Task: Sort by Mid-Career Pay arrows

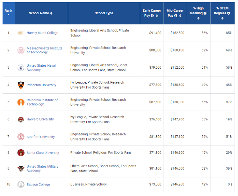Action: pos(180,16)
